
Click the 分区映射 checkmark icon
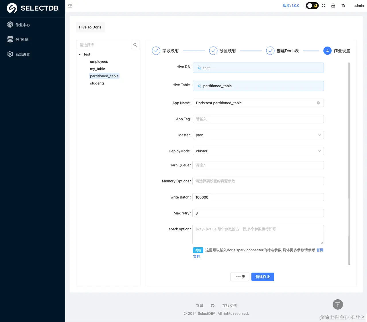pos(213,51)
